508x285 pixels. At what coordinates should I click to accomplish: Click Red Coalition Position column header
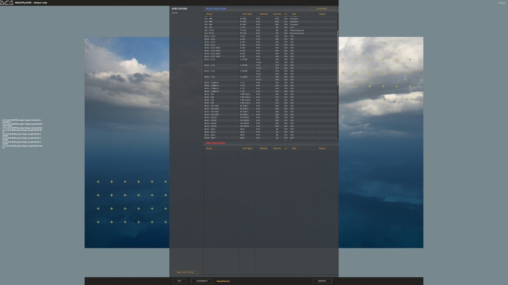[x=264, y=148]
